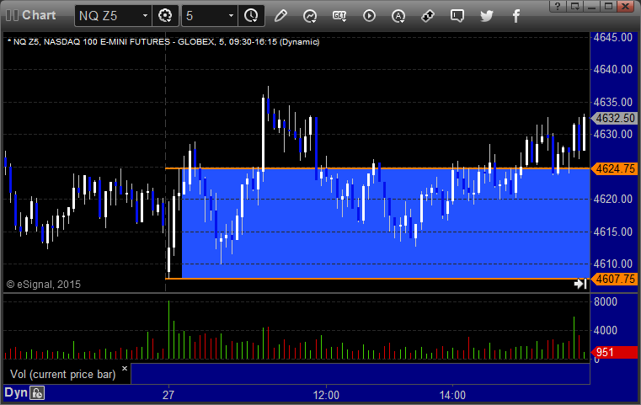This screenshot has width=641, height=405.
Task: Close the chart window
Action: pos(626,6)
